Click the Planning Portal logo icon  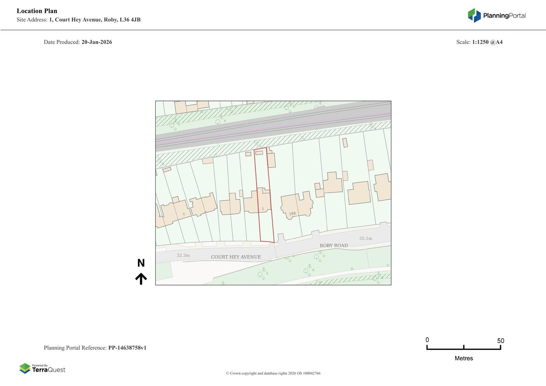click(474, 15)
